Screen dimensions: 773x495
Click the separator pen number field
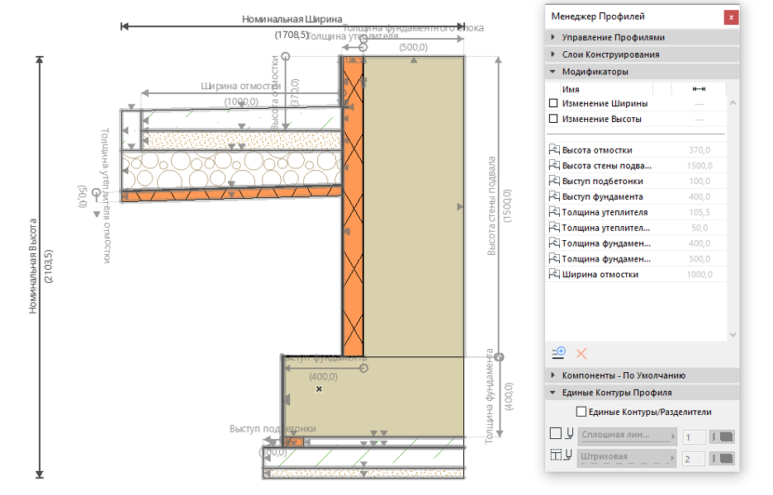tap(693, 458)
